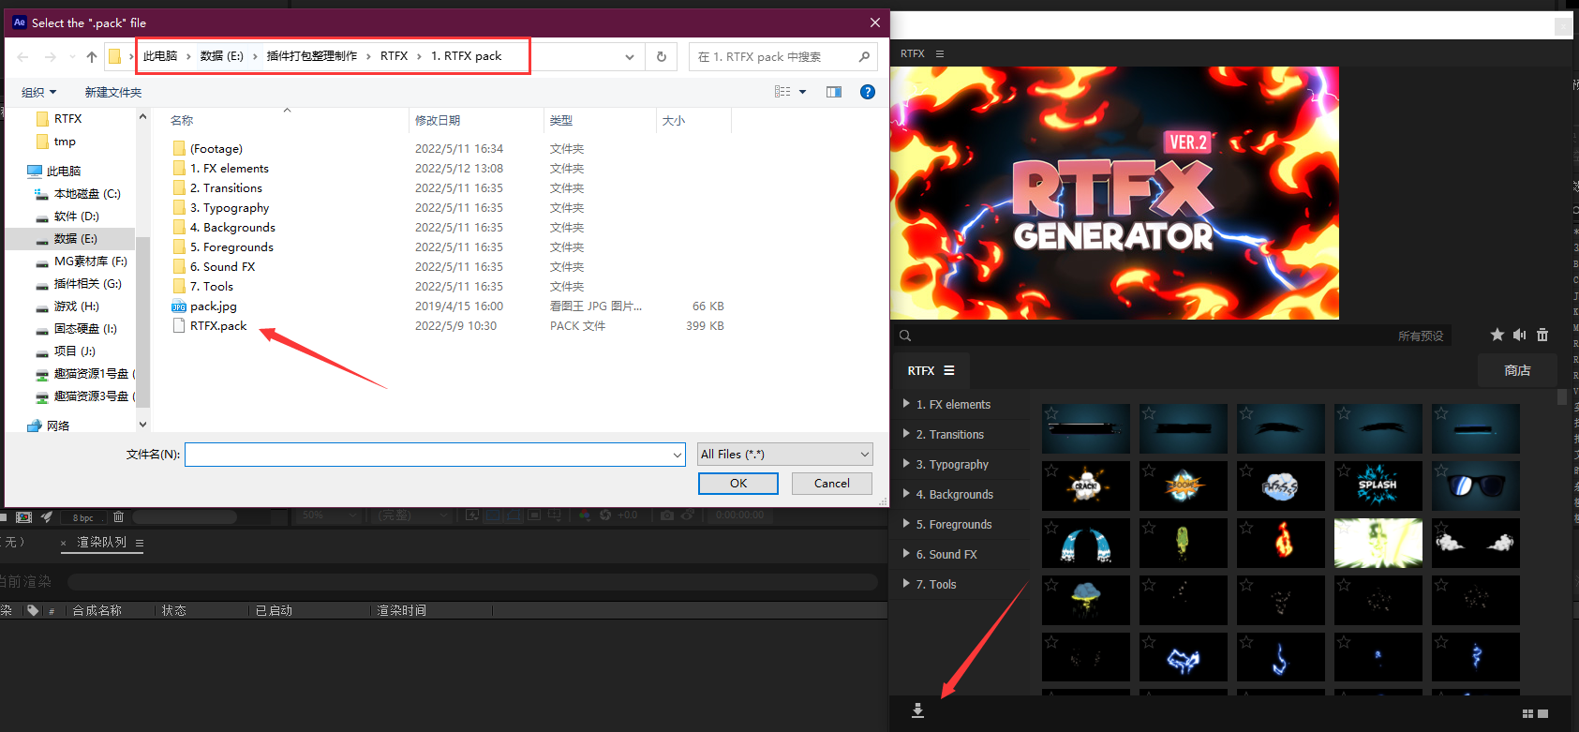Star the sunglasses preset thumbnail
The image size is (1579, 732).
click(1441, 471)
